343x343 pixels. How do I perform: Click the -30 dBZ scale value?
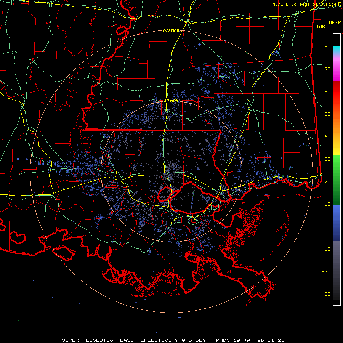326,294
